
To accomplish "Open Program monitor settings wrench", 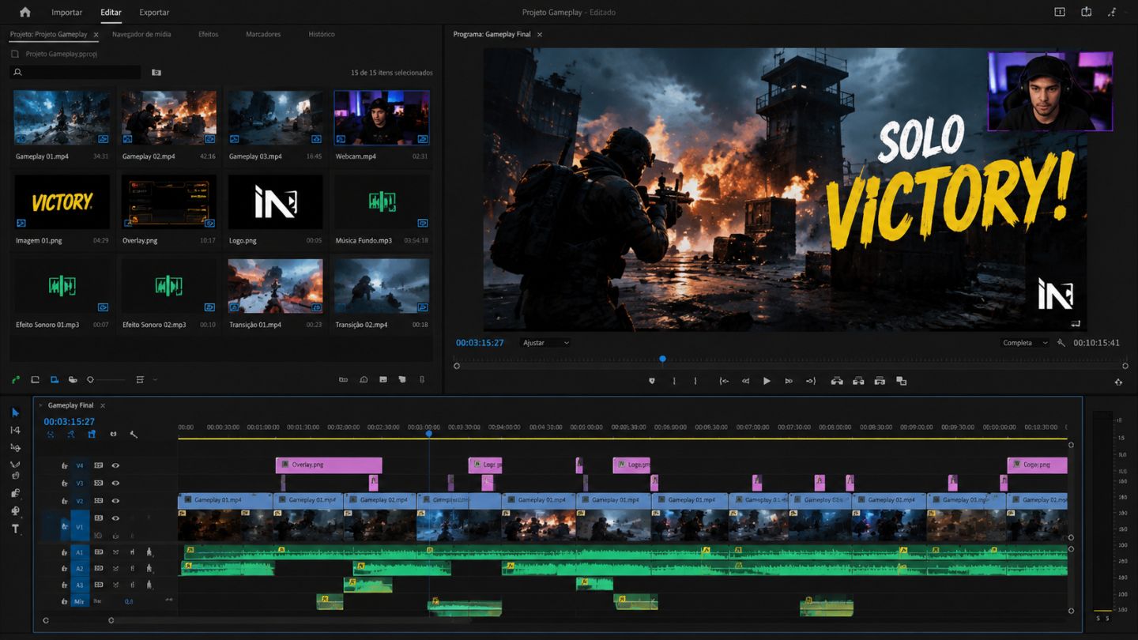I will pos(1061,343).
